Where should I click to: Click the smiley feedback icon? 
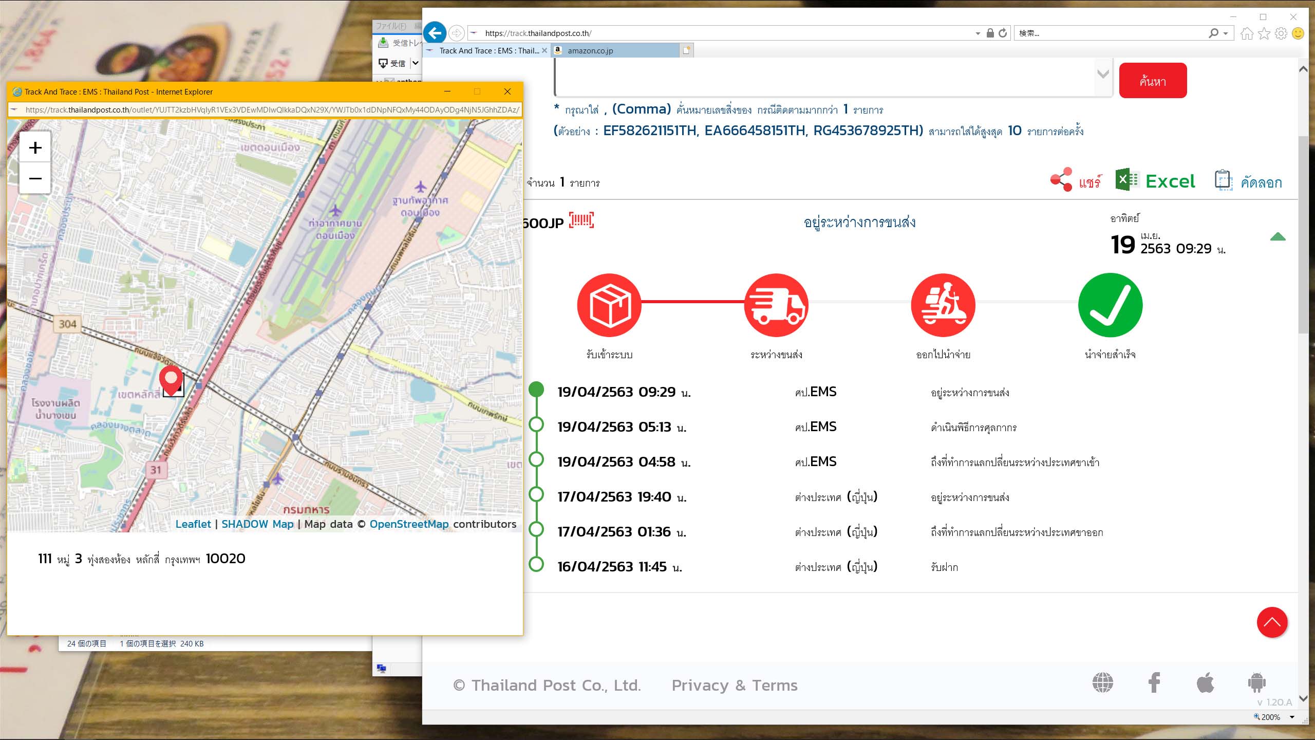(1298, 33)
